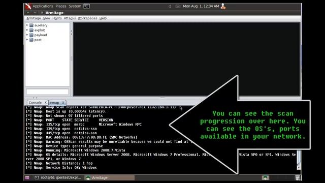325x183 pixels.
Task: Open the Places menu
Action: point(61,6)
